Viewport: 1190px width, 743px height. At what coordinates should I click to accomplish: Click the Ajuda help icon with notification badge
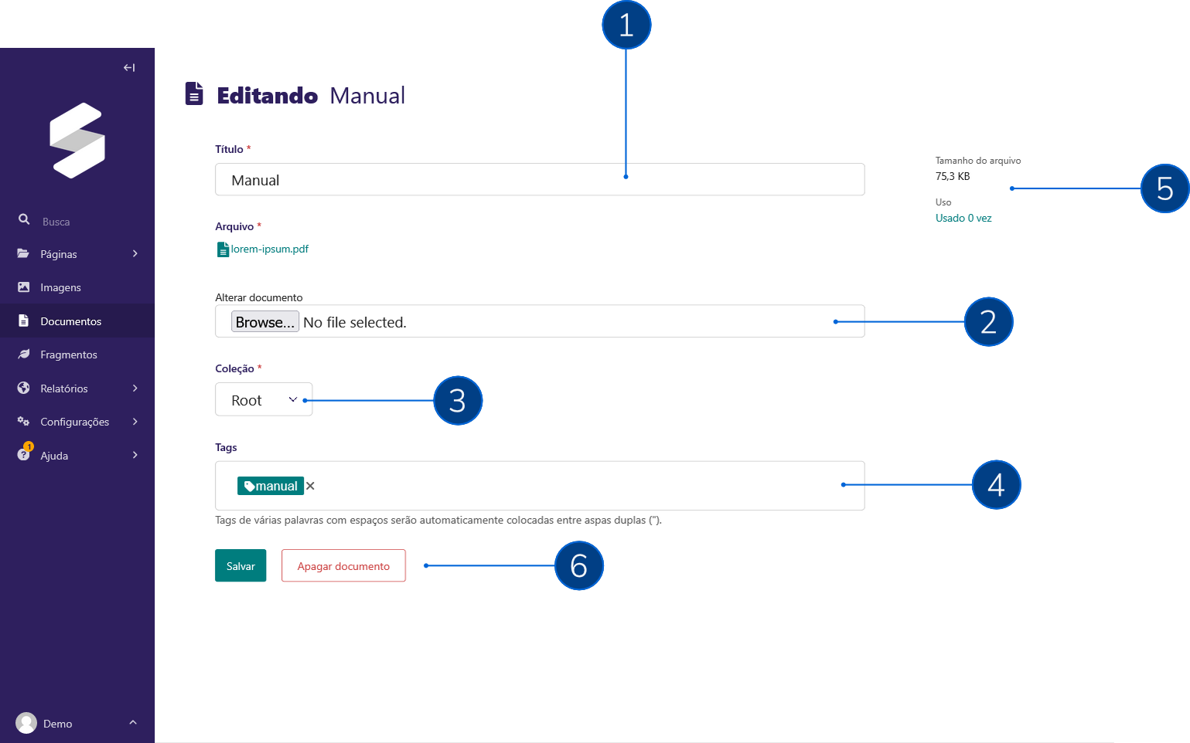coord(23,455)
